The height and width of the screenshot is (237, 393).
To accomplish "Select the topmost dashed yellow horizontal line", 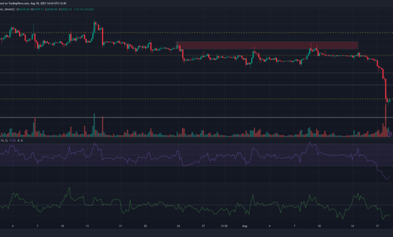I will click(202, 33).
